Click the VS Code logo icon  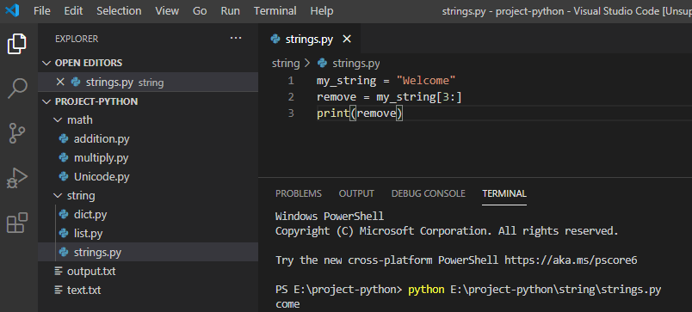[x=12, y=10]
